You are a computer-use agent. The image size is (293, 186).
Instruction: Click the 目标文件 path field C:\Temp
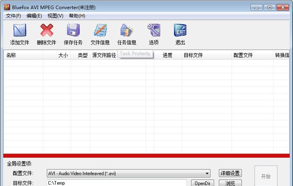pyautogui.click(x=117, y=183)
